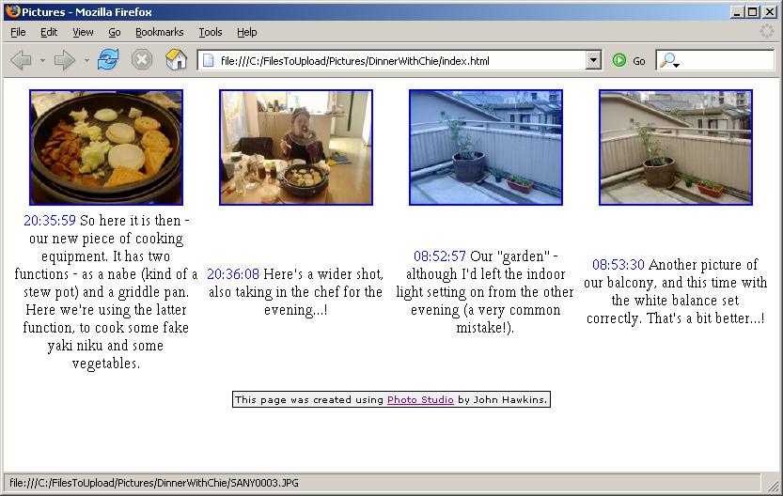783x496 pixels.
Task: Open the chef at dinner table thumbnail
Action: coord(296,147)
